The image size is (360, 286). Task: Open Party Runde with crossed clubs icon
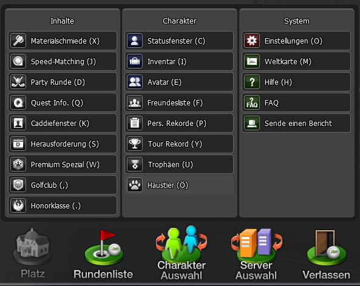[18, 82]
